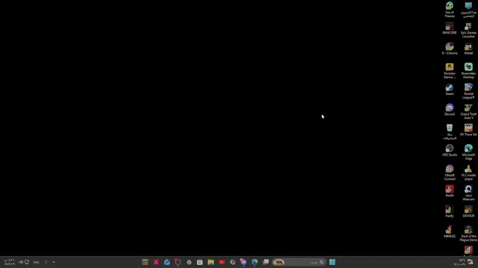
Task: Select the DEVOUR desktop shortcut
Action: [468, 212]
